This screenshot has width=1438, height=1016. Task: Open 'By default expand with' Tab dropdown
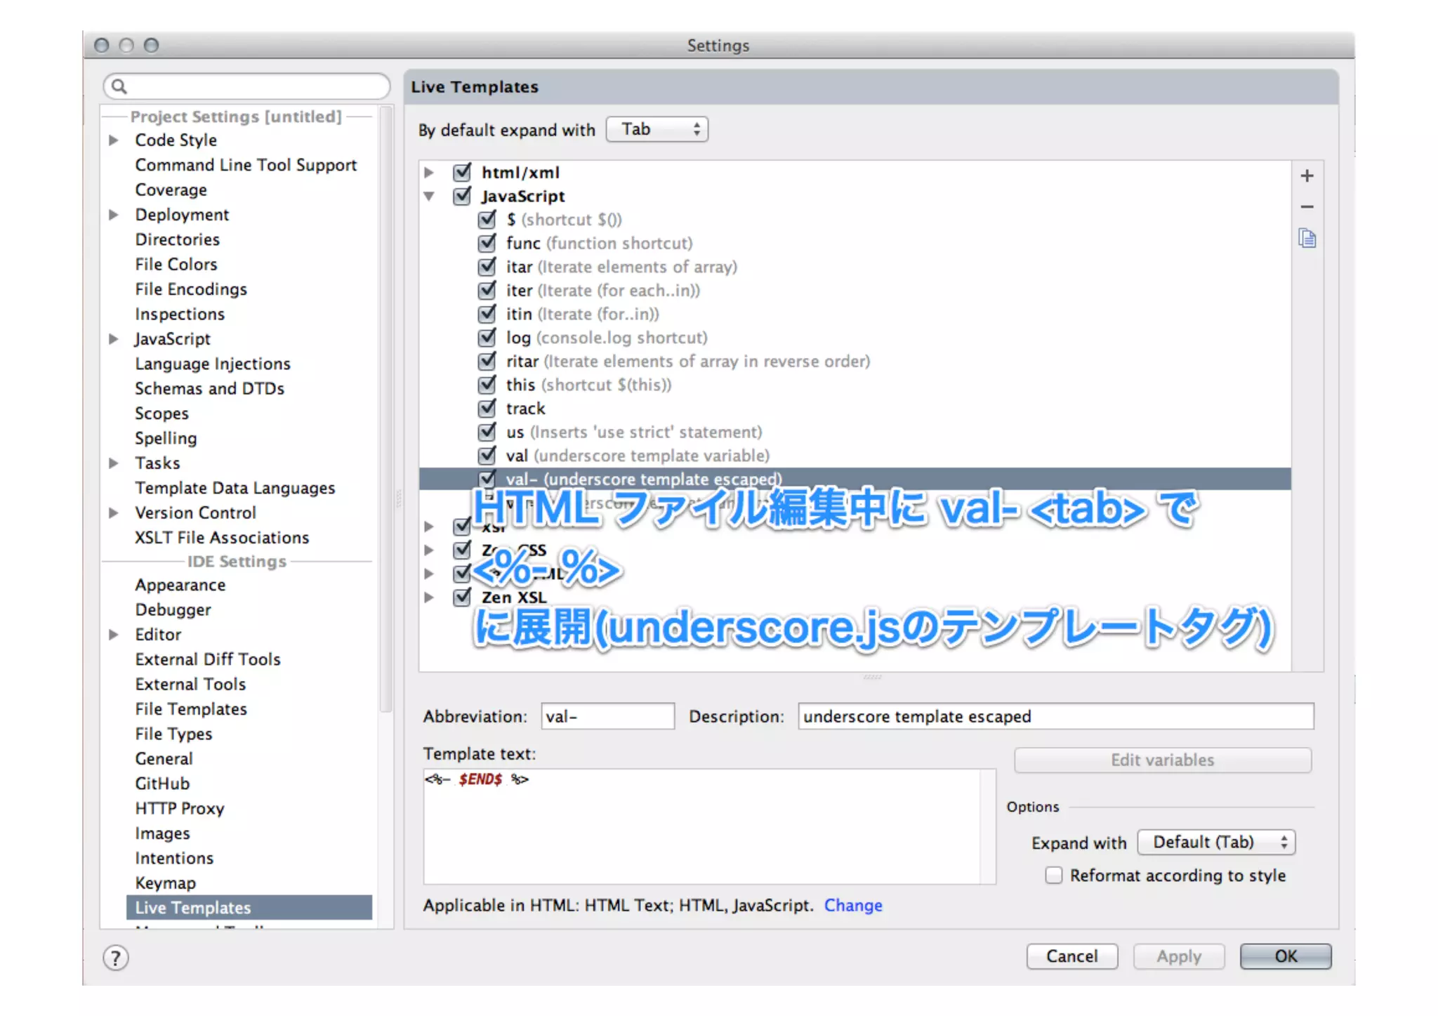pos(657,130)
